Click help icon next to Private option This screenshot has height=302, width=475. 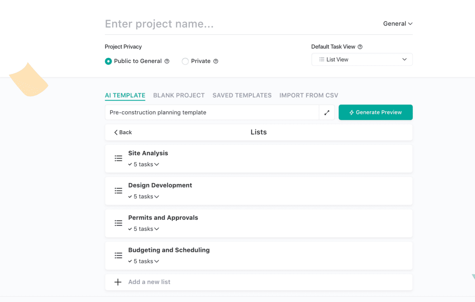[216, 61]
